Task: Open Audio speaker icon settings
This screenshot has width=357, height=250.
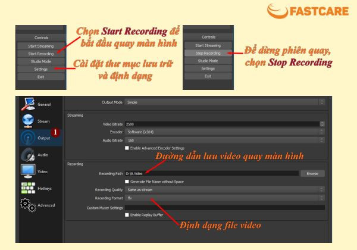Action: point(28,155)
